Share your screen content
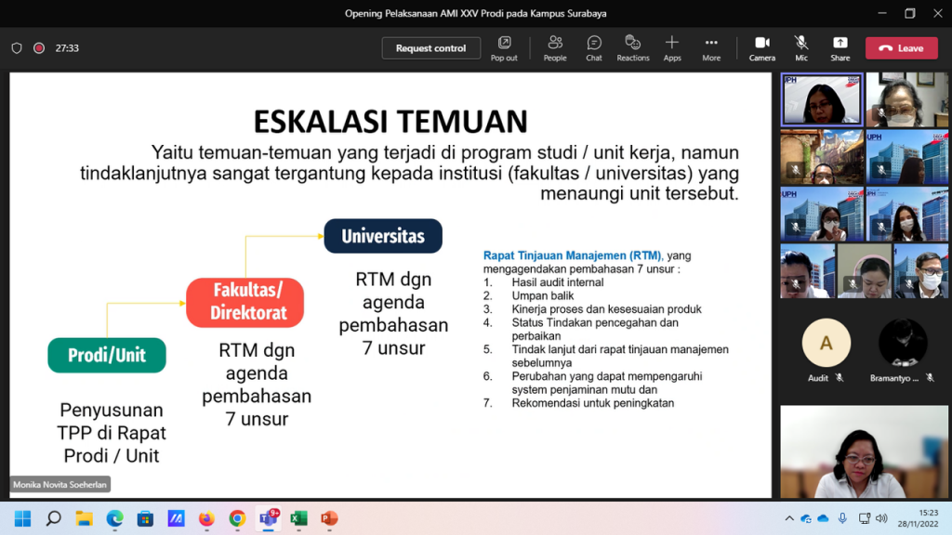The height and width of the screenshot is (535, 952). point(840,47)
